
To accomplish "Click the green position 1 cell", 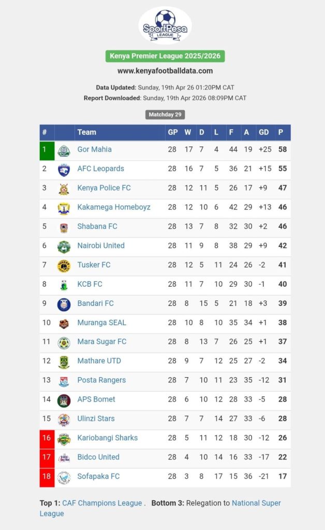I will point(47,150).
